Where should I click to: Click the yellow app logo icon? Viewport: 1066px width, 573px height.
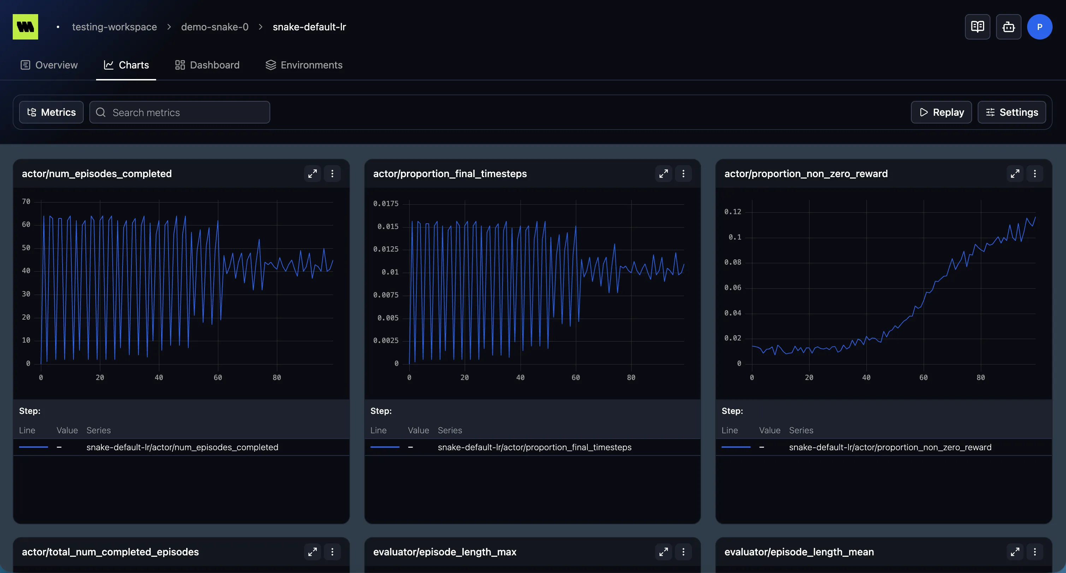click(x=25, y=27)
